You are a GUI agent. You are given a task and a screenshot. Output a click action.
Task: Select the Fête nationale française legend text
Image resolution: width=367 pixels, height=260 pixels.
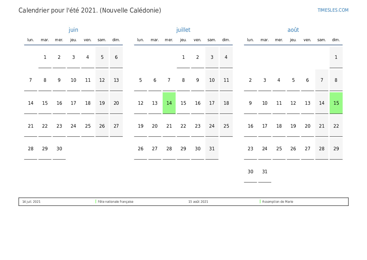click(116, 202)
